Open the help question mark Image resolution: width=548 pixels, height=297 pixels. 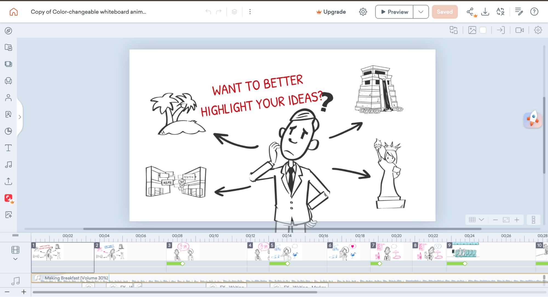click(534, 12)
